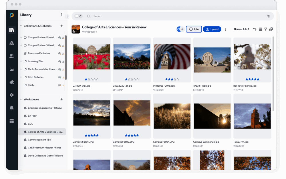Image resolution: width=286 pixels, height=179 pixels.
Task: Open the people/users icon in sidebar
Action: pyautogui.click(x=12, y=56)
